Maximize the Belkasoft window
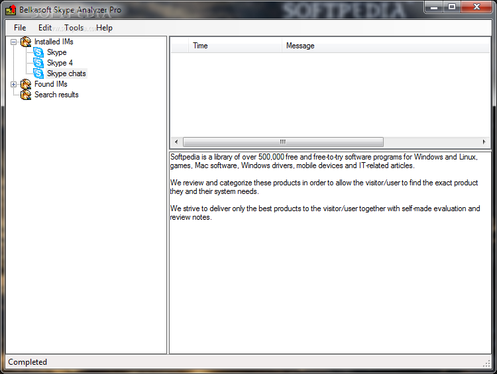 point(452,7)
